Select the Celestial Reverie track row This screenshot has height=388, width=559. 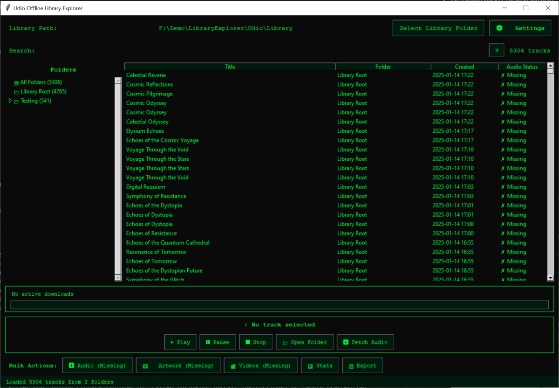coord(335,75)
